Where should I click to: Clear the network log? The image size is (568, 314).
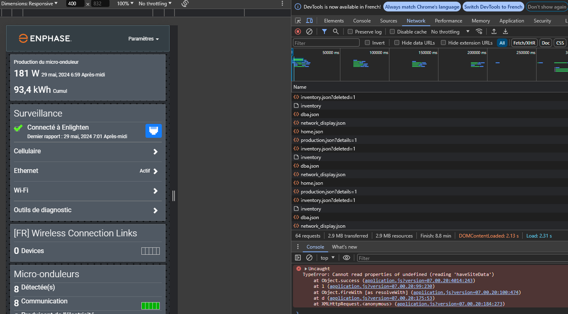click(x=309, y=31)
